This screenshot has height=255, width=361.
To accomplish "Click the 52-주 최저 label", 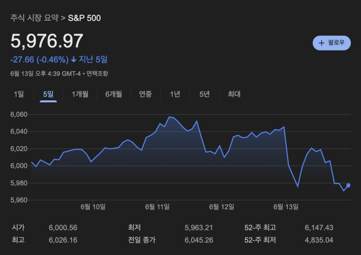I will pos(260,240).
